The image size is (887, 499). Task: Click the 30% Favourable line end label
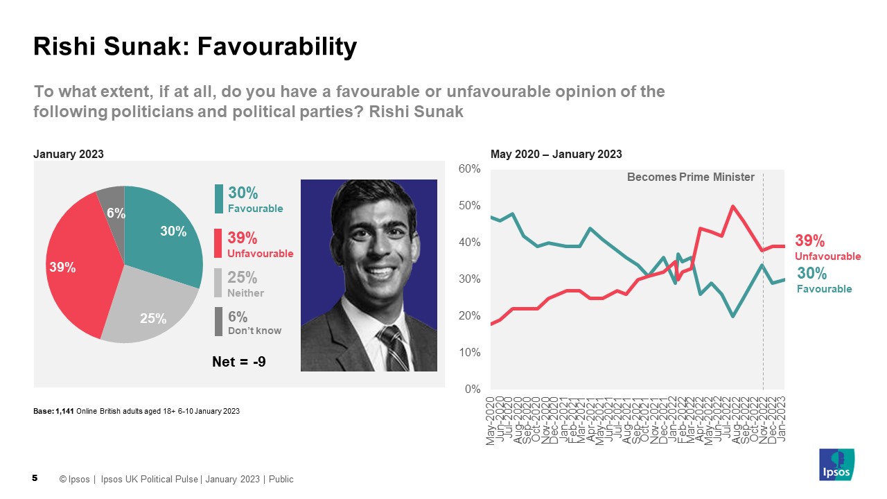click(825, 279)
